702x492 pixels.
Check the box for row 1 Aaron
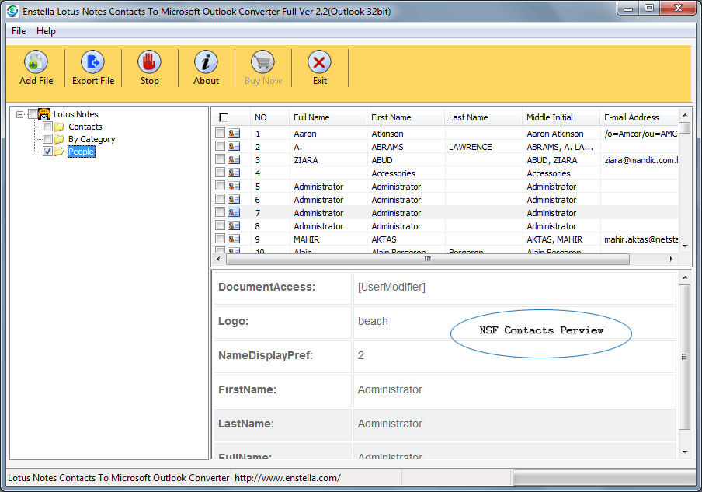pos(220,133)
